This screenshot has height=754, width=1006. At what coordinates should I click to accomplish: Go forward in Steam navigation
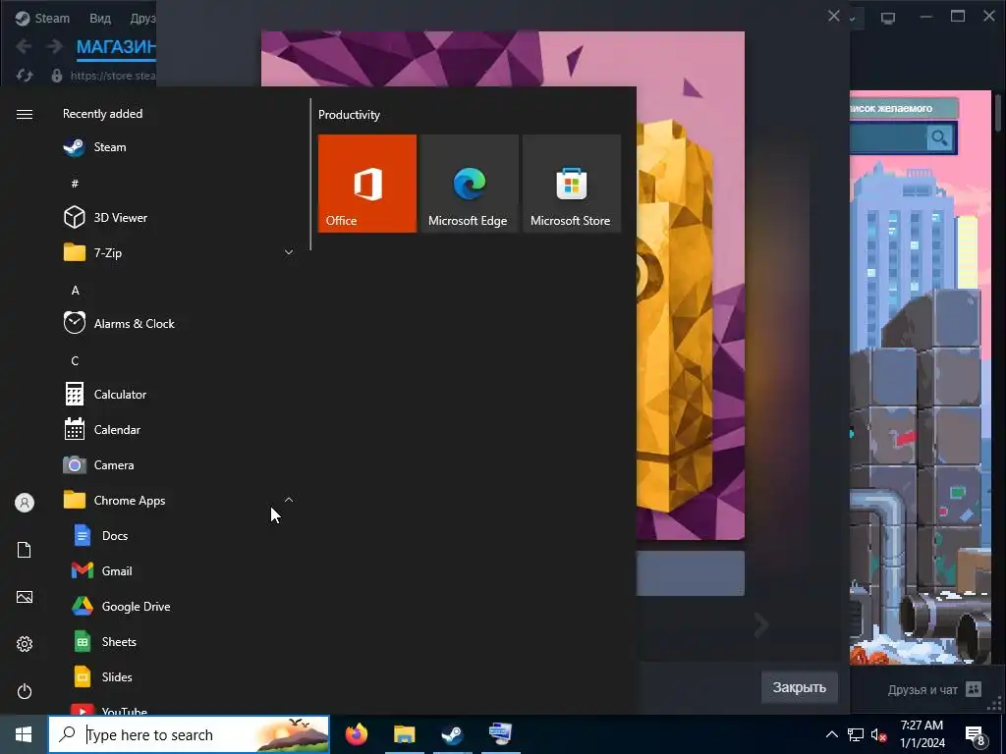55,46
